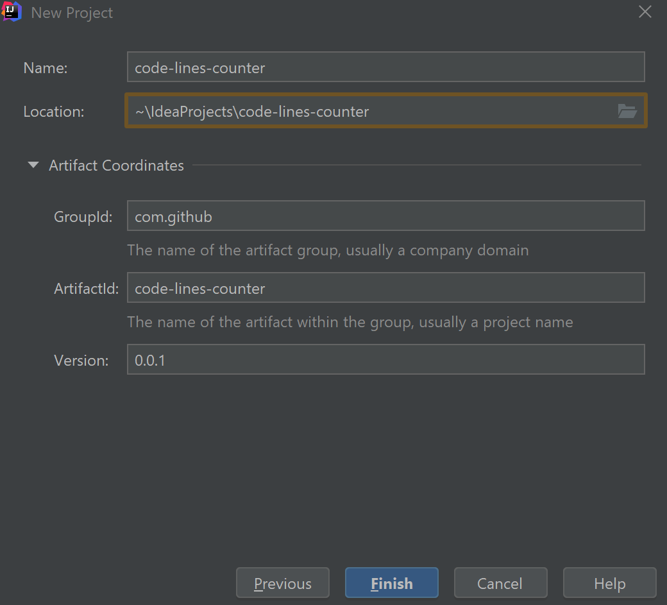Collapse the Artifact Coordinates section triangle

point(33,166)
